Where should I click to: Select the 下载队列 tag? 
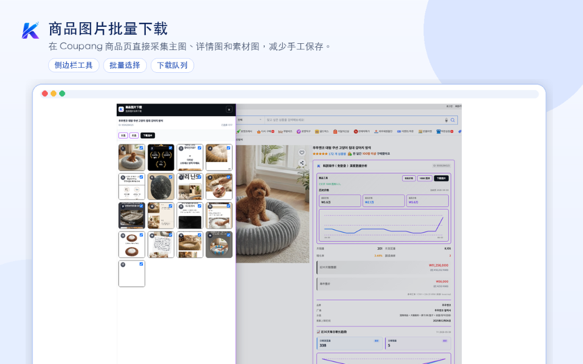pos(172,65)
